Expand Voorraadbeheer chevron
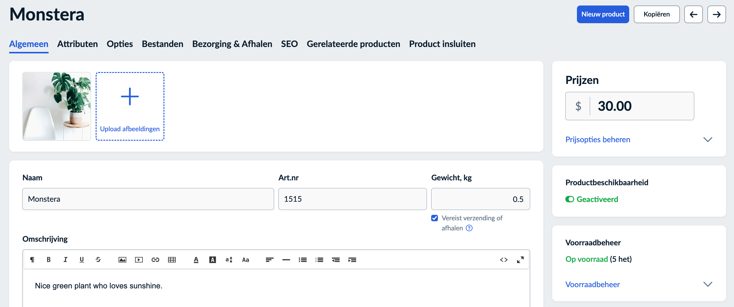This screenshot has width=734, height=307. [x=708, y=284]
